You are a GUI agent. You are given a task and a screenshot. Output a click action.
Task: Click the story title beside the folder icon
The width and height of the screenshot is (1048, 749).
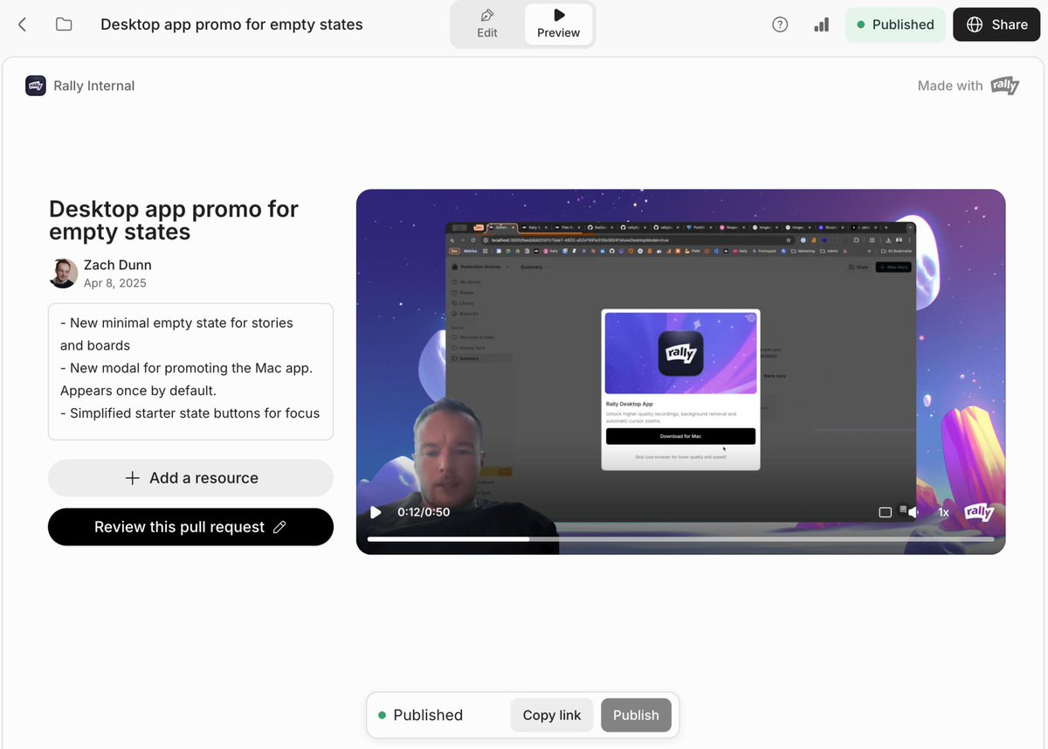[x=231, y=24]
